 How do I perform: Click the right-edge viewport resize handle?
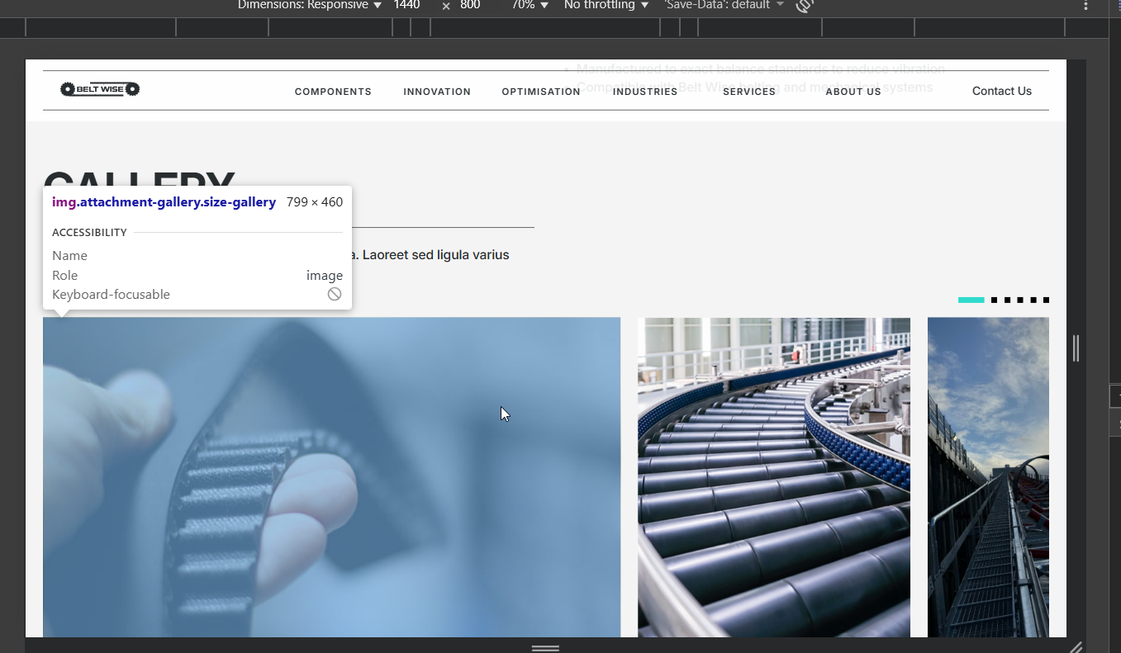click(x=1076, y=348)
